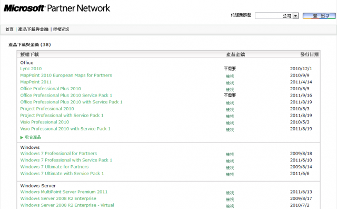
Task: Open Office Professional Plus 2010 download
Action: pos(51,89)
